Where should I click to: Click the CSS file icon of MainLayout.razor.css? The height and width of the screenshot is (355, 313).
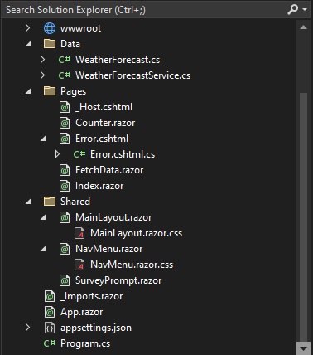pyautogui.click(x=79, y=233)
